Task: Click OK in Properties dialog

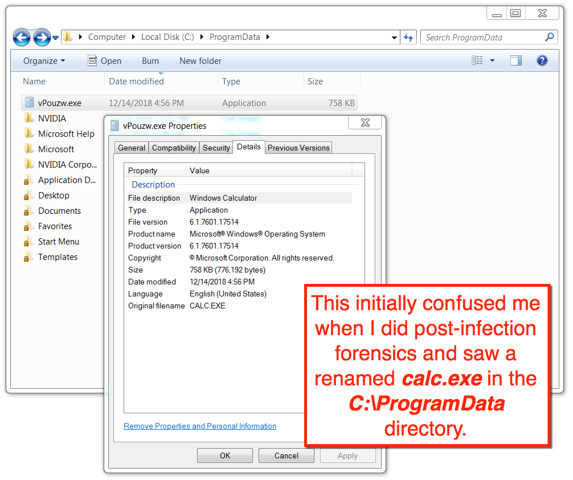Action: [225, 455]
